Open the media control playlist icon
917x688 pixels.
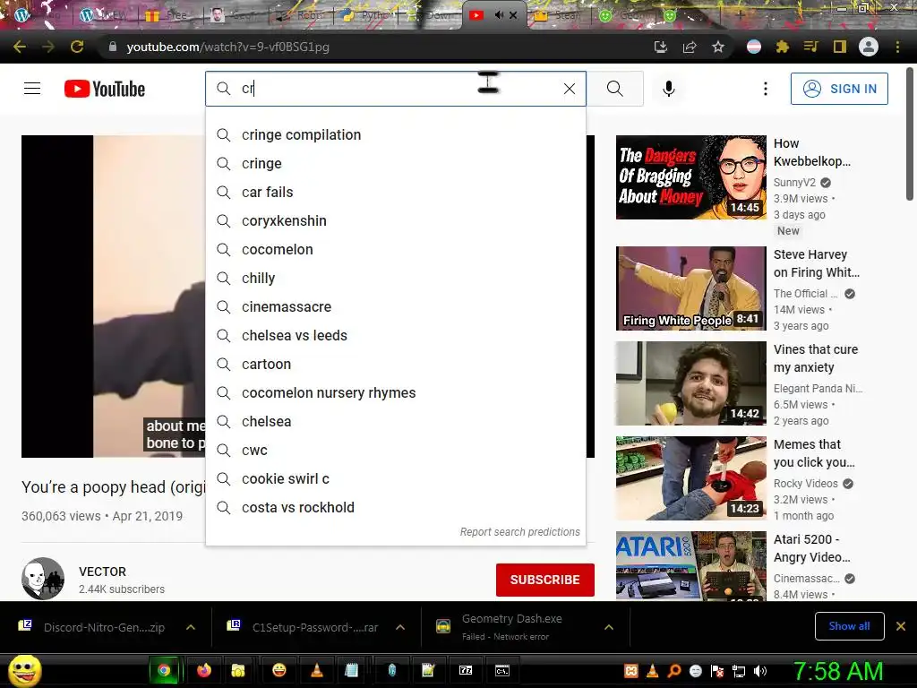tap(811, 47)
